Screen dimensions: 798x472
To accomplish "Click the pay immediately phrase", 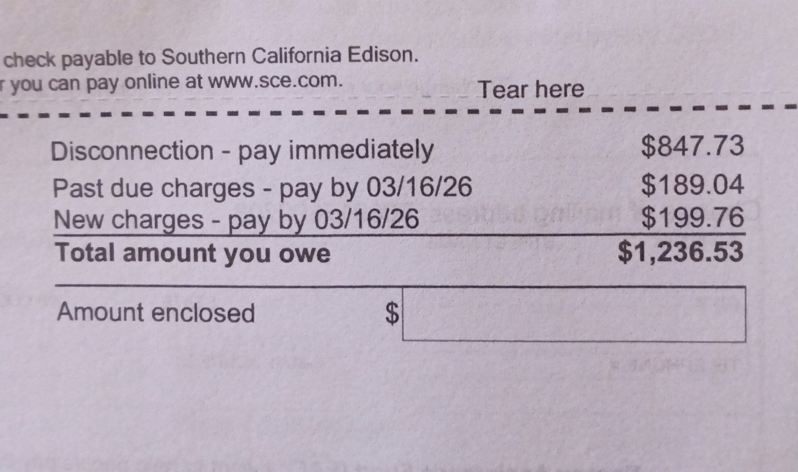I will click(336, 150).
